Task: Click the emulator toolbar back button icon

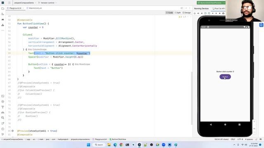Action: coord(213,13)
